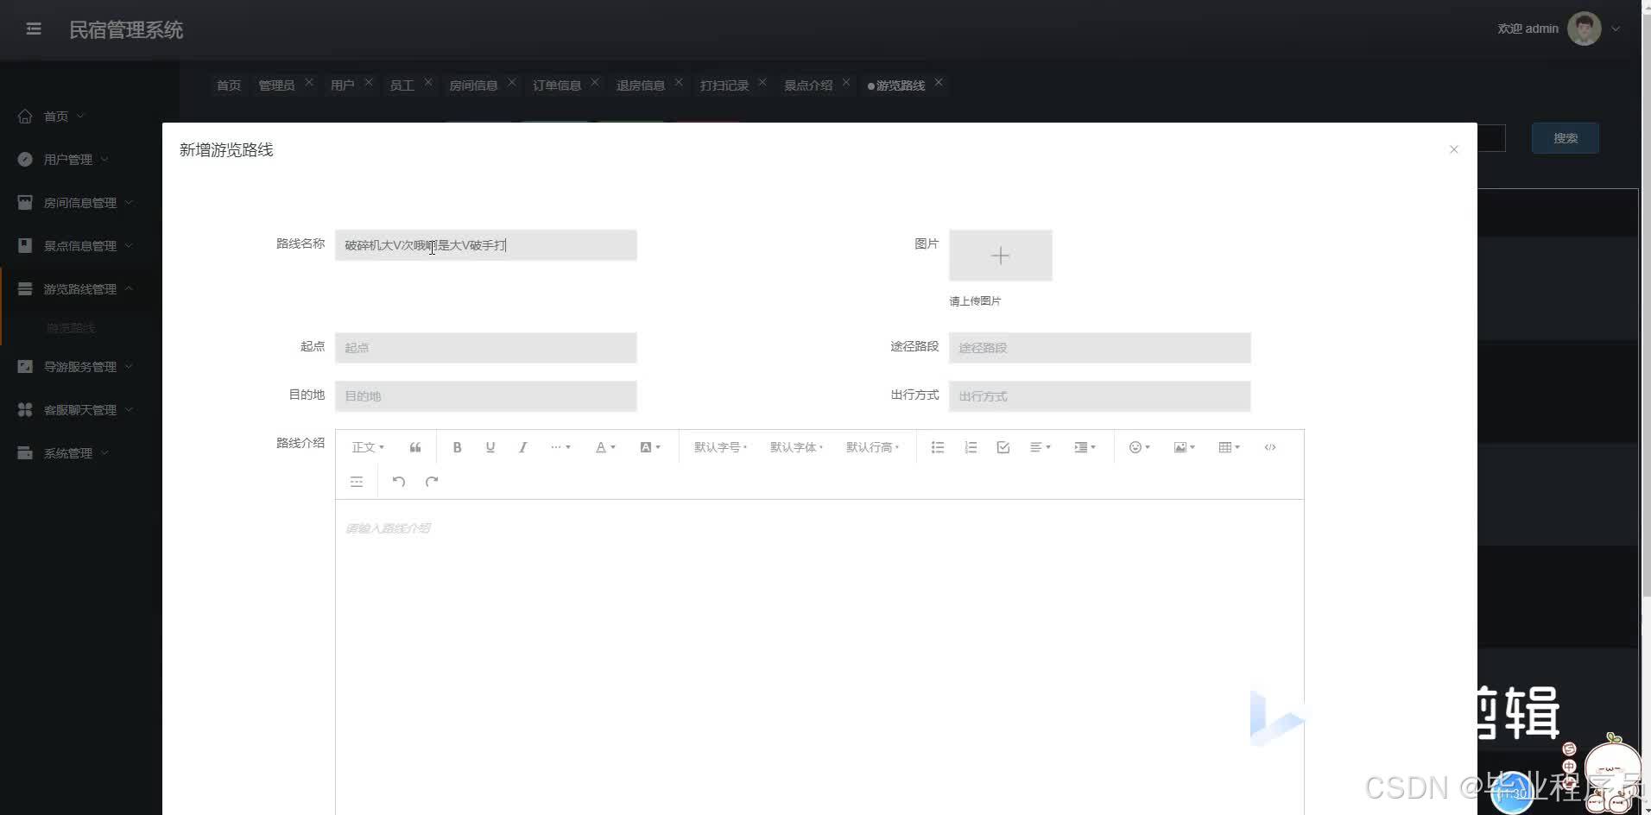Click the 搜索 button

coord(1565,138)
